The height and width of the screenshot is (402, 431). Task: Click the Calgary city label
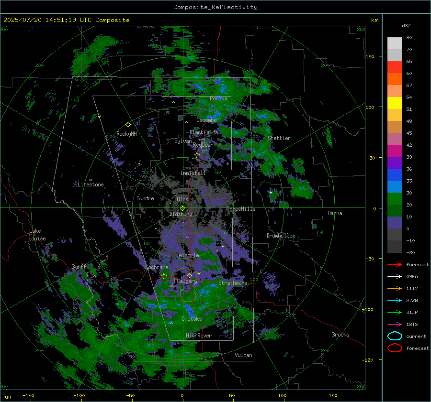tap(187, 281)
